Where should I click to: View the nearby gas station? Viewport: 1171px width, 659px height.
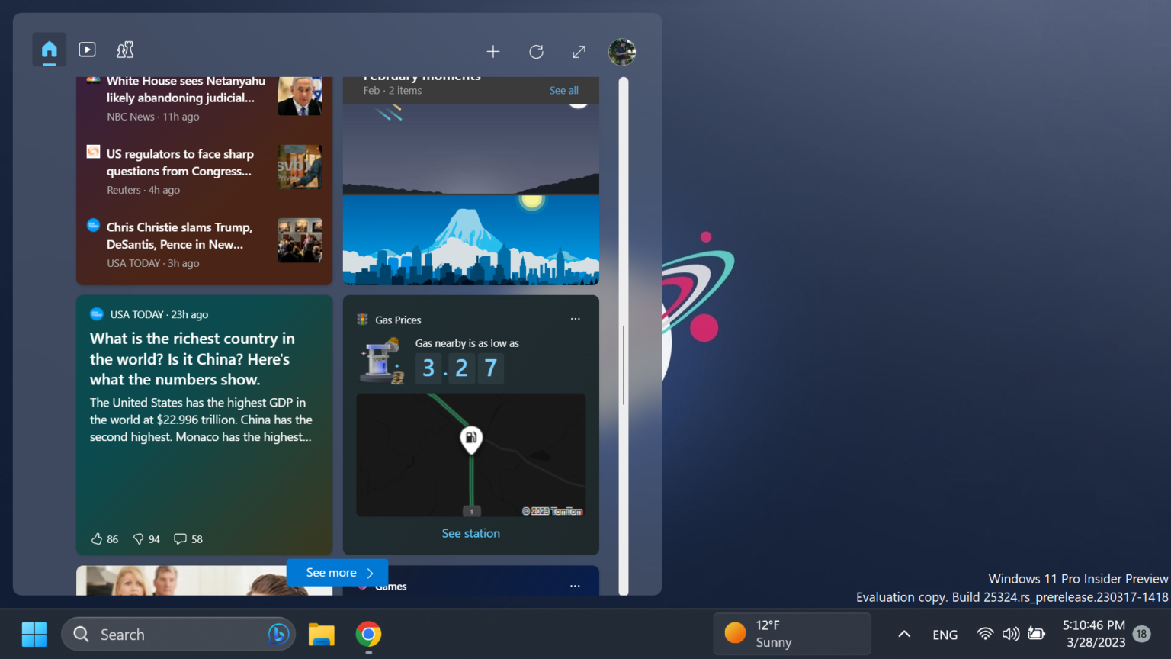[x=470, y=532]
